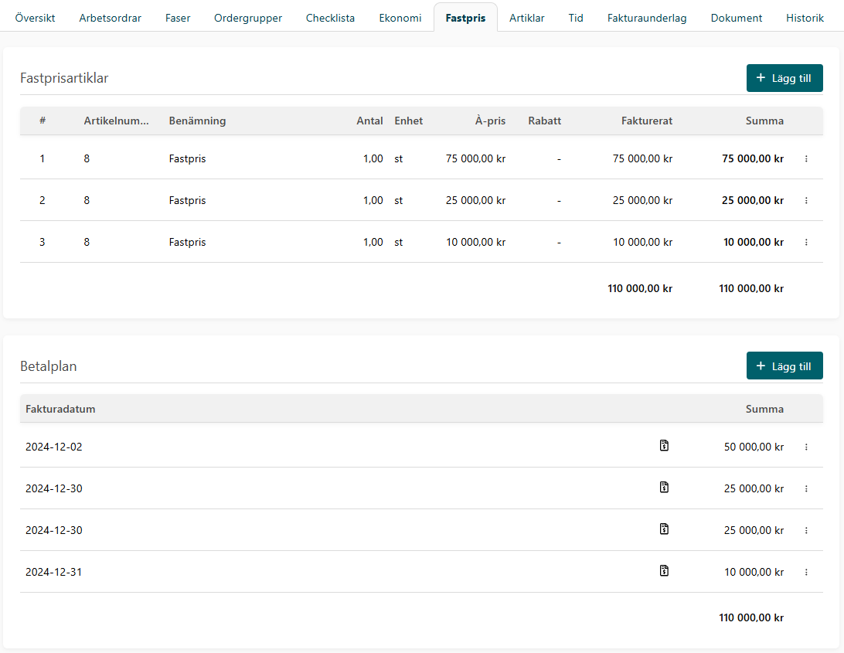Add a Betalplan entry with Lägg till
This screenshot has height=653, width=844.
point(784,366)
